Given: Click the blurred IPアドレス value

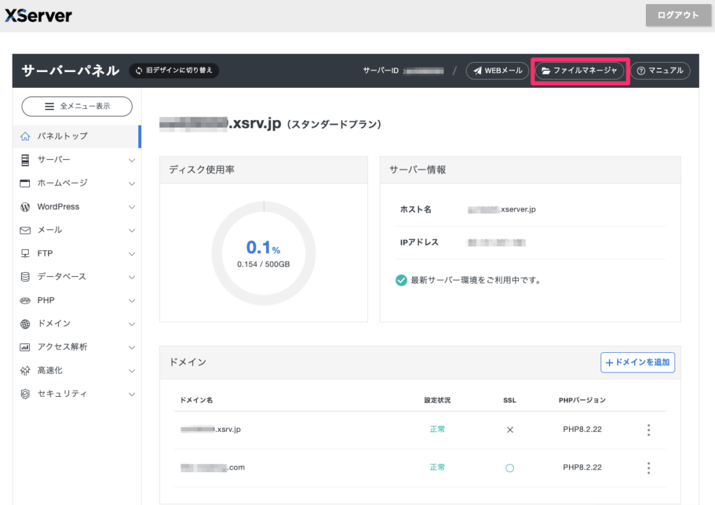Looking at the screenshot, I should 496,242.
